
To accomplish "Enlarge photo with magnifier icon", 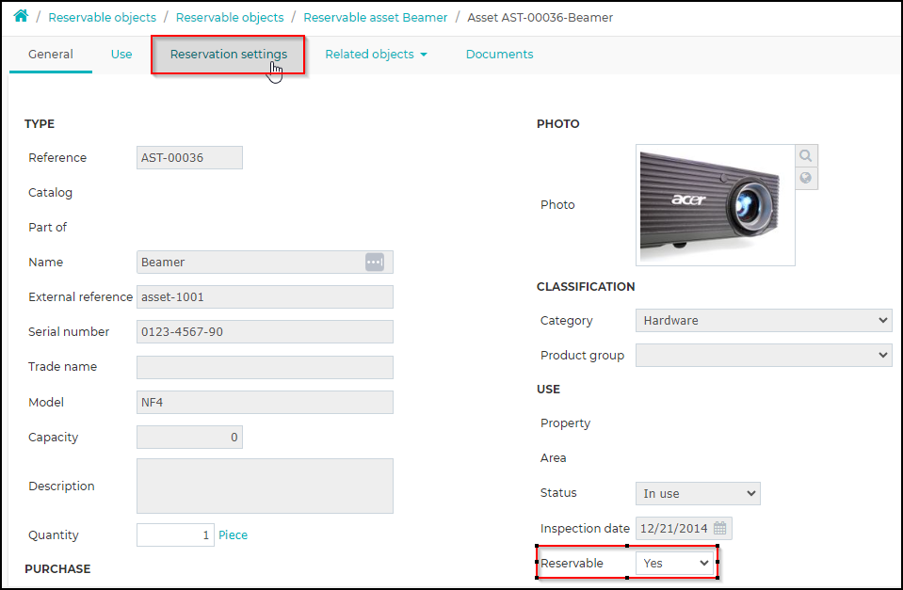I will point(806,155).
